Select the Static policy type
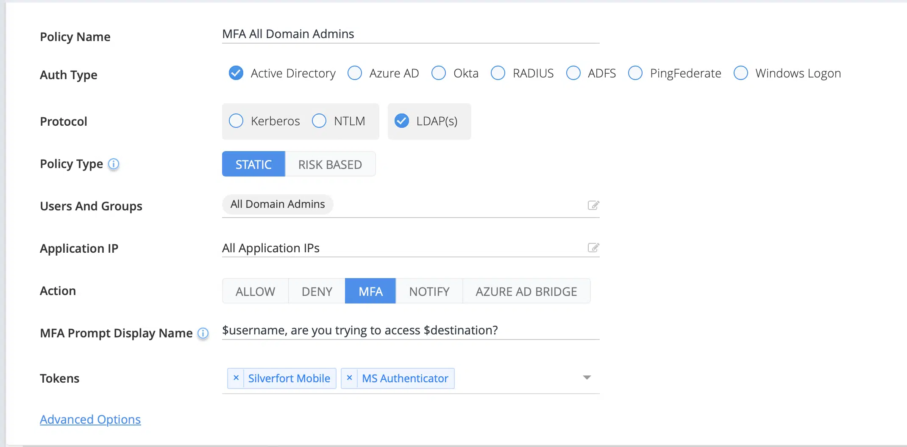Viewport: 907px width, 447px height. point(253,164)
